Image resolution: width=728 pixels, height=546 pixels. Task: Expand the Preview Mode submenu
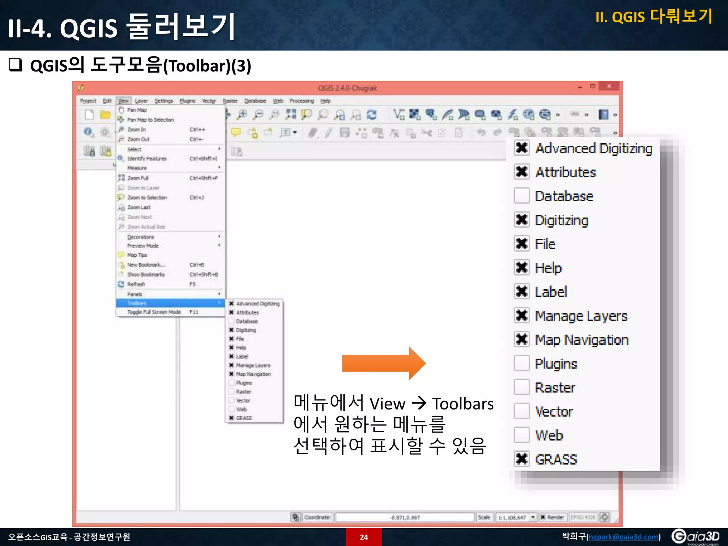(171, 246)
